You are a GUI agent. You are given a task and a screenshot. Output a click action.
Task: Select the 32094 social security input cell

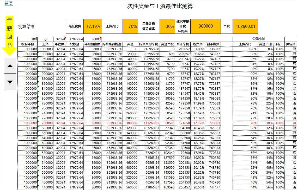(x=60, y=39)
